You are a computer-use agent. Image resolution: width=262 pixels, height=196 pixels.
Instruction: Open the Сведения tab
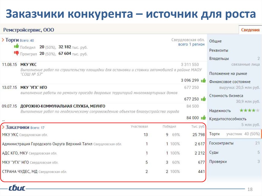pyautogui.click(x=250, y=30)
